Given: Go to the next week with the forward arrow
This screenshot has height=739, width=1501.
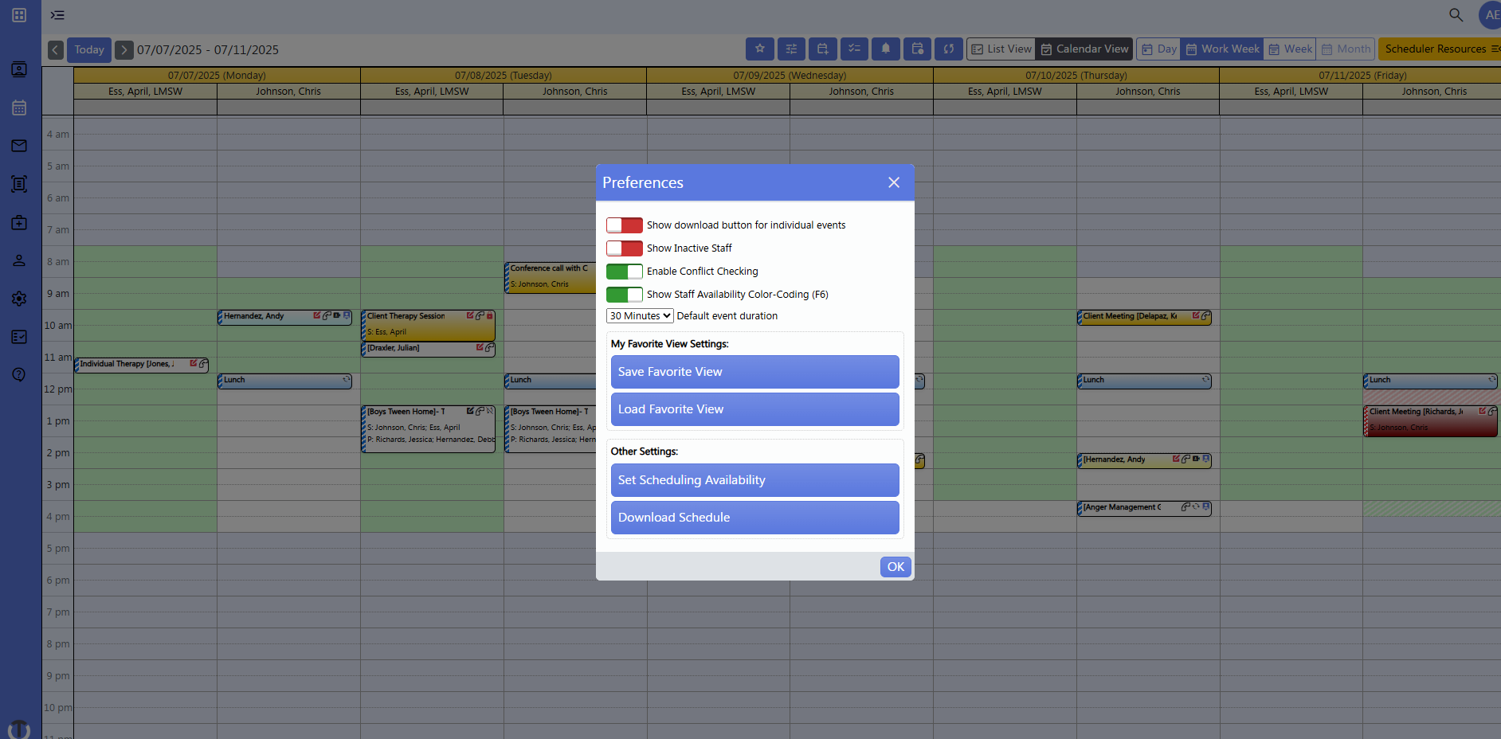Looking at the screenshot, I should (x=123, y=50).
